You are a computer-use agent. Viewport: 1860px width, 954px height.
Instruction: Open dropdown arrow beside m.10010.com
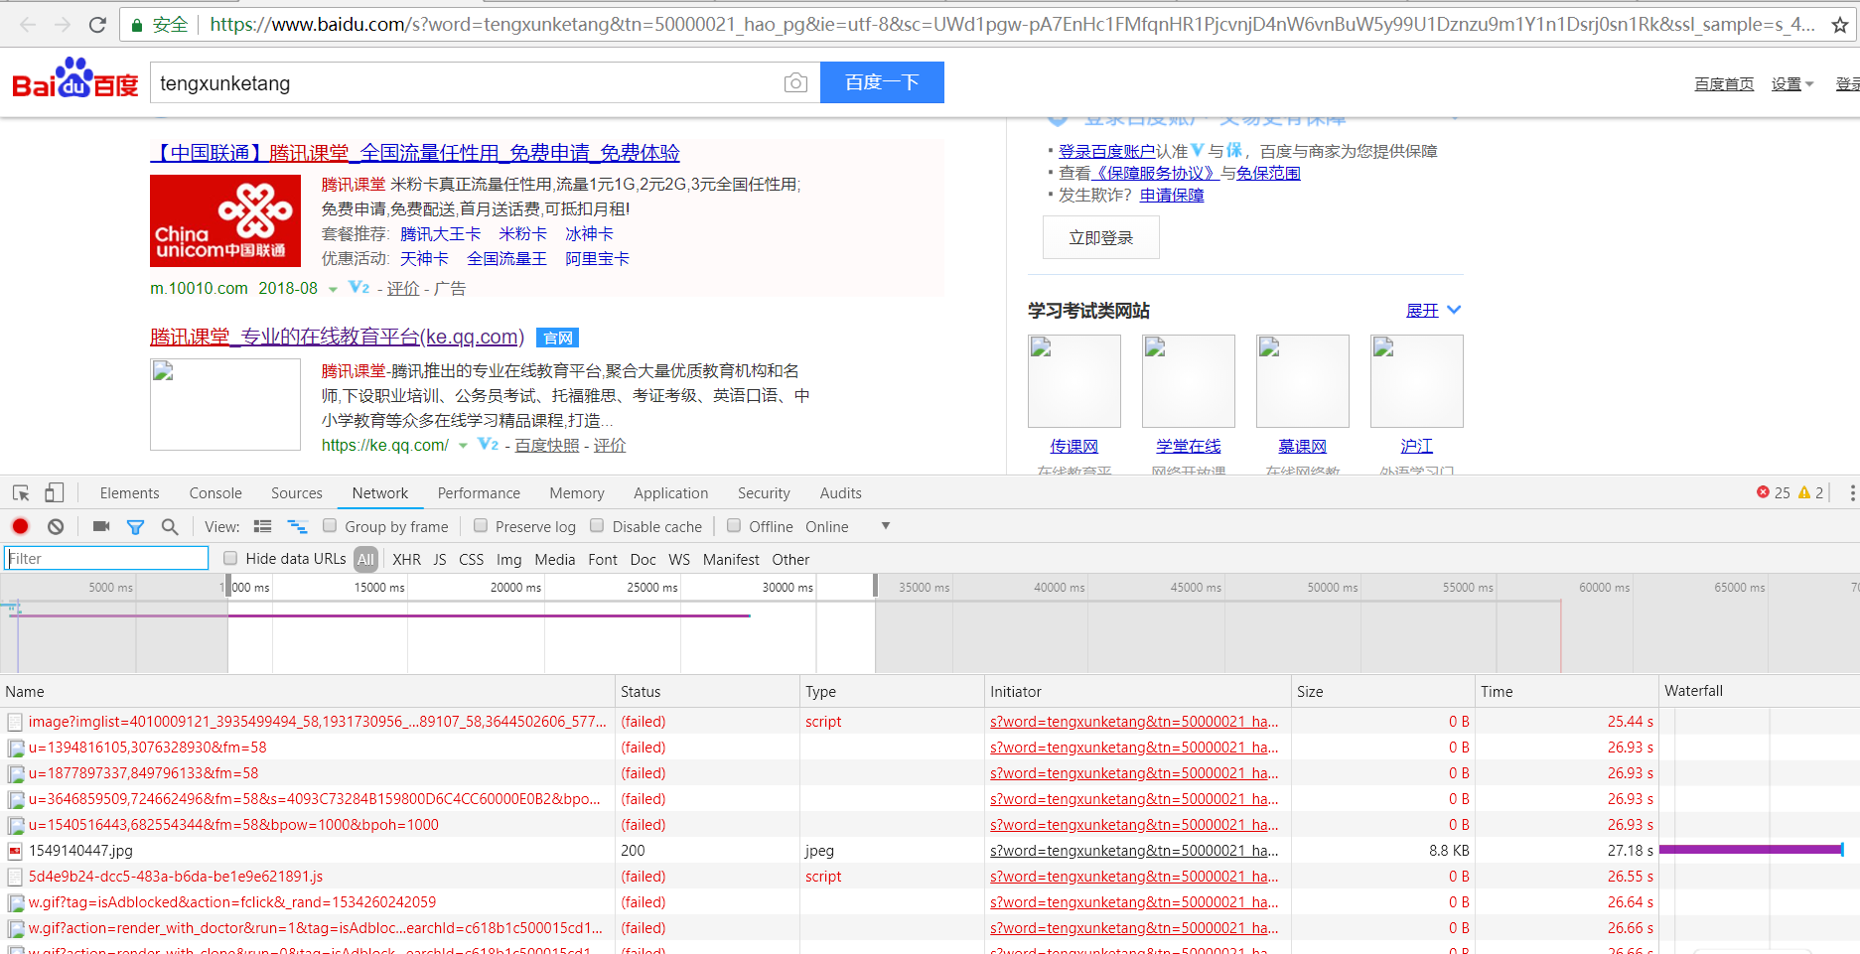(333, 289)
